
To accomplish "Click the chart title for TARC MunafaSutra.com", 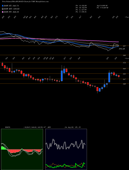I will pos(25,2).
